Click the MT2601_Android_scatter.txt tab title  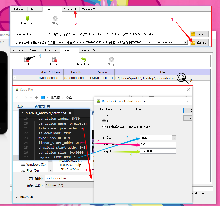point(46,113)
